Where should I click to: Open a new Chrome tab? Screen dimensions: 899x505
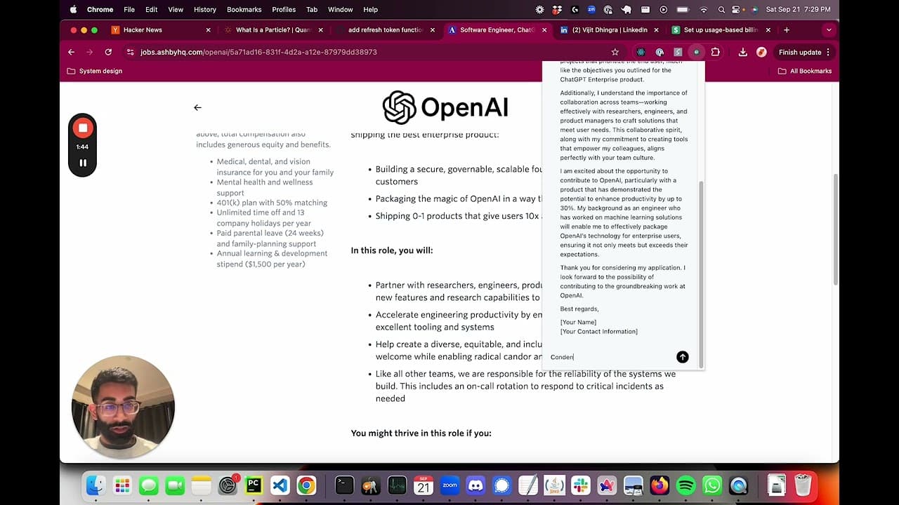[x=787, y=30]
